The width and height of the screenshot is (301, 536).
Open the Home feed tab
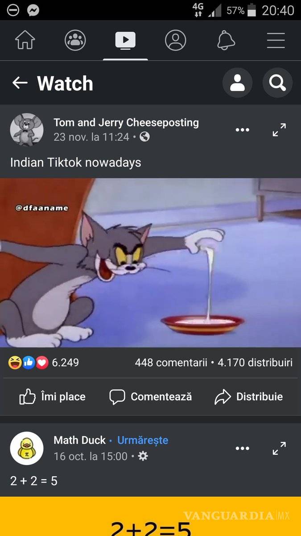[x=25, y=41]
